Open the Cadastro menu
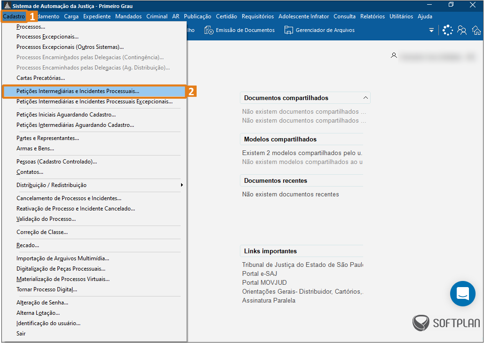484x343 pixels. pyautogui.click(x=14, y=16)
